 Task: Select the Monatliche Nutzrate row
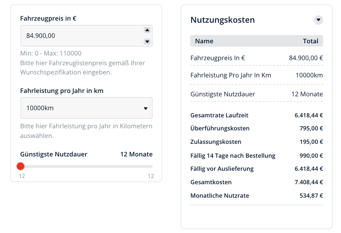[x=219, y=196]
